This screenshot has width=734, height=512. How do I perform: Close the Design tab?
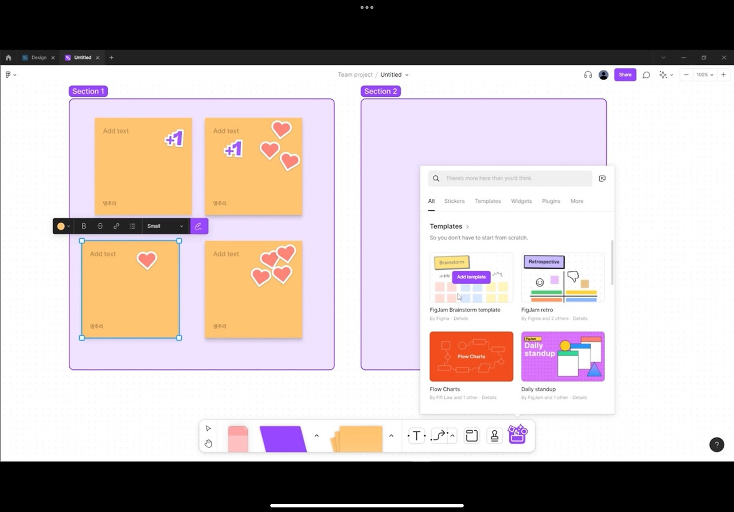click(x=53, y=58)
